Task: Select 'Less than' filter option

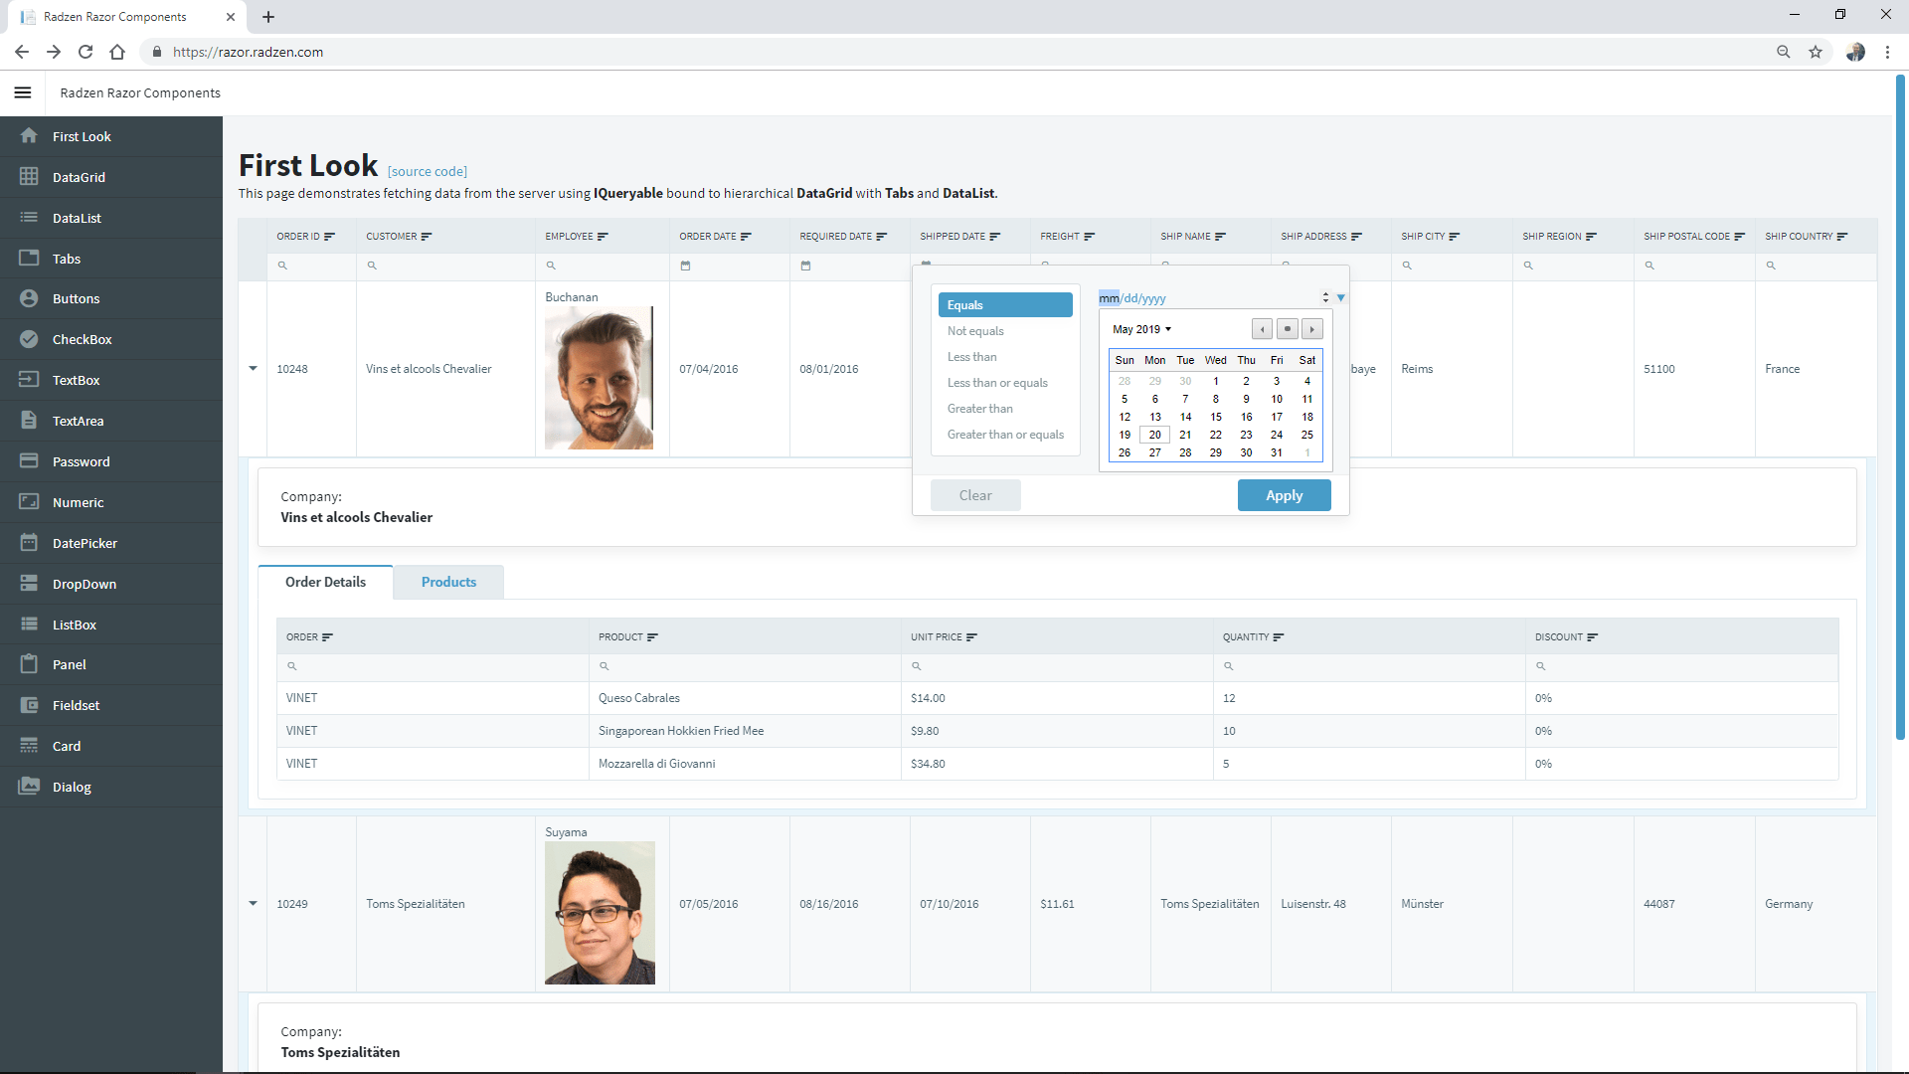Action: pyautogui.click(x=970, y=355)
